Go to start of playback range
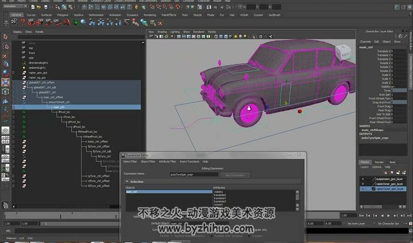This screenshot has height=243, width=413. point(362,215)
